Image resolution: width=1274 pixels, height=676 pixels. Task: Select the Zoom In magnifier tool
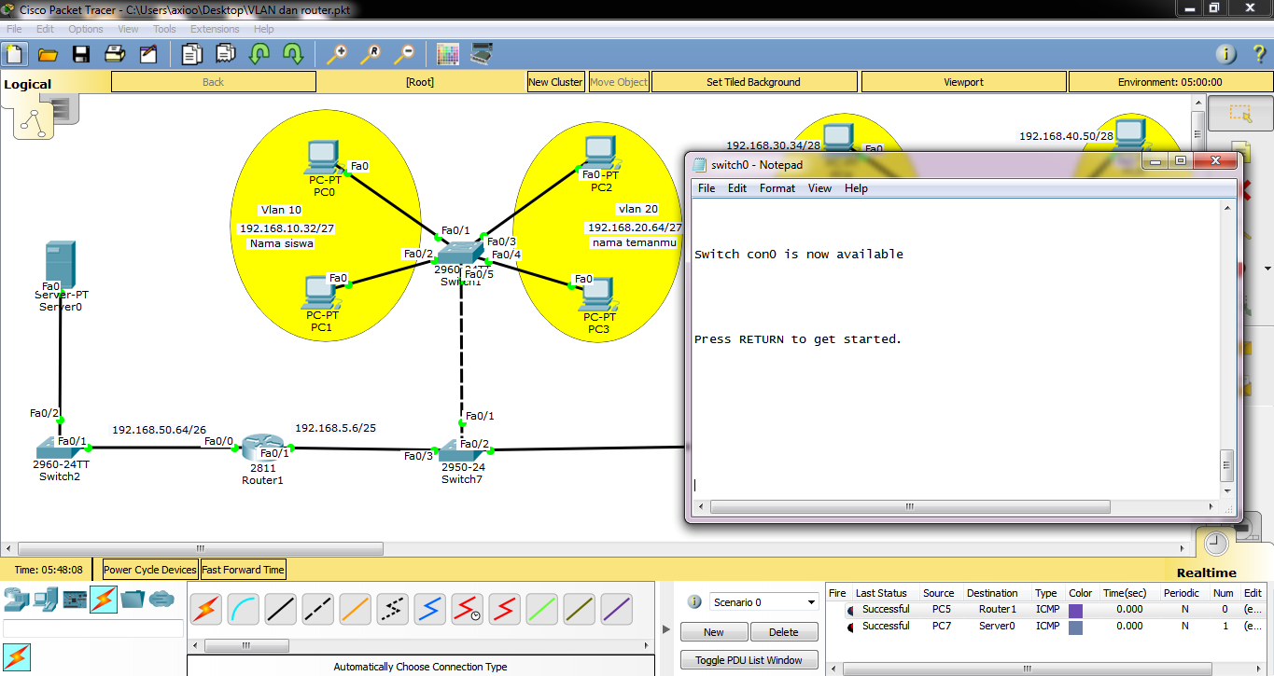point(336,53)
